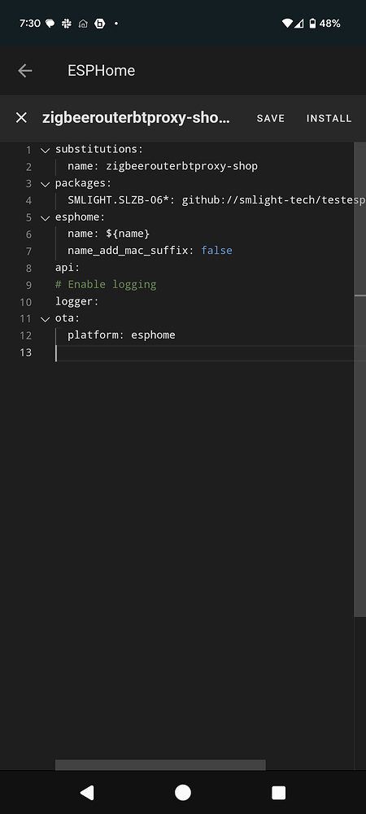Click the vertical scrollbar on right edge

(359, 379)
